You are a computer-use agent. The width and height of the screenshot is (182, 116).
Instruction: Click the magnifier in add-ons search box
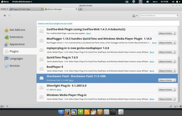[178, 15]
